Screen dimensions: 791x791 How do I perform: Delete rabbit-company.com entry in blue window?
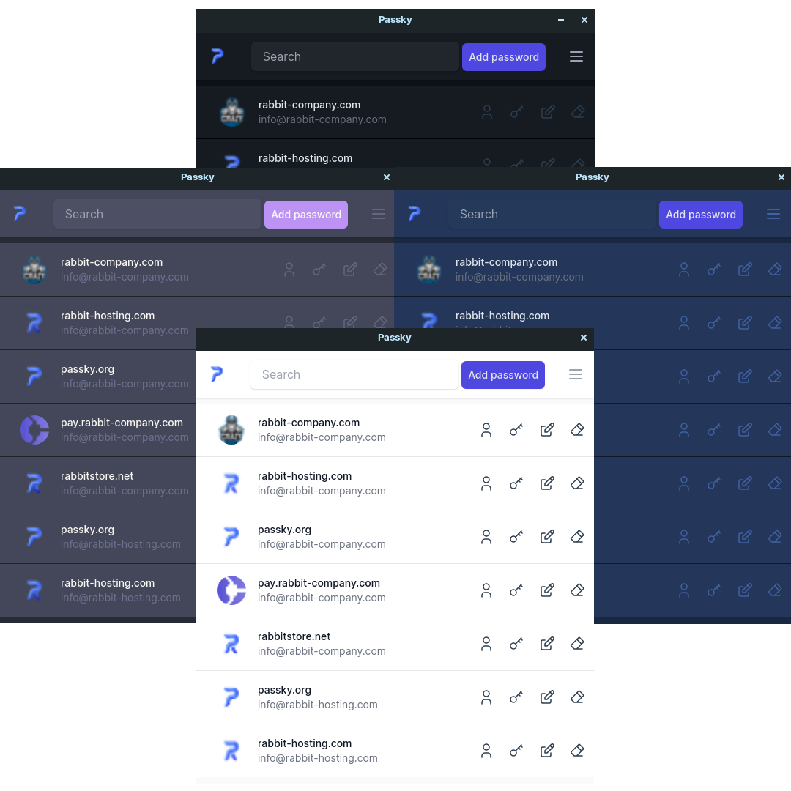coord(776,270)
